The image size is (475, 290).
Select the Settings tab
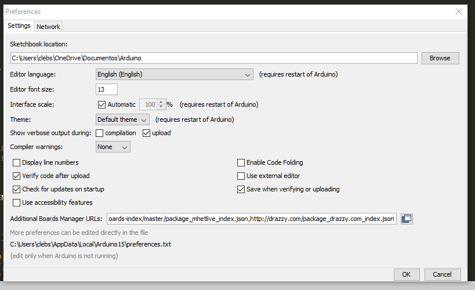tap(19, 26)
